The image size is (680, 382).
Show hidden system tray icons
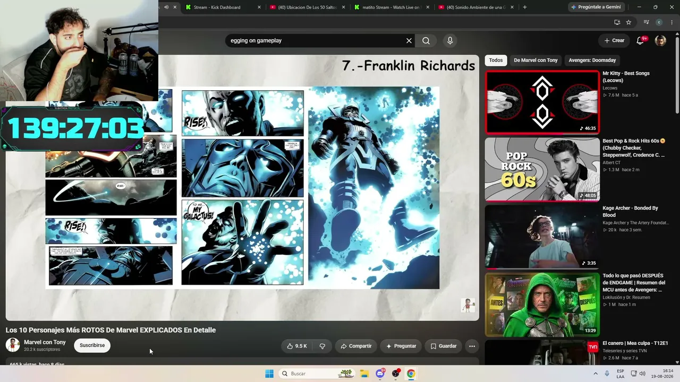point(596,374)
